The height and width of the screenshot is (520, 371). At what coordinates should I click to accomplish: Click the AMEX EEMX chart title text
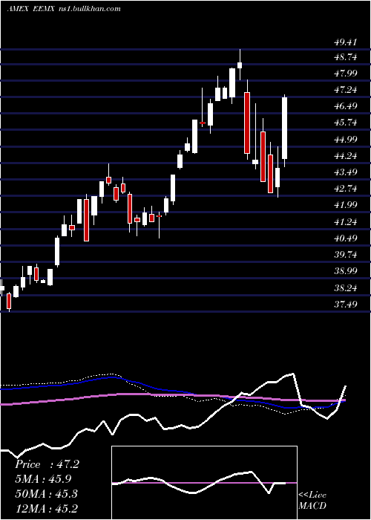point(64,9)
